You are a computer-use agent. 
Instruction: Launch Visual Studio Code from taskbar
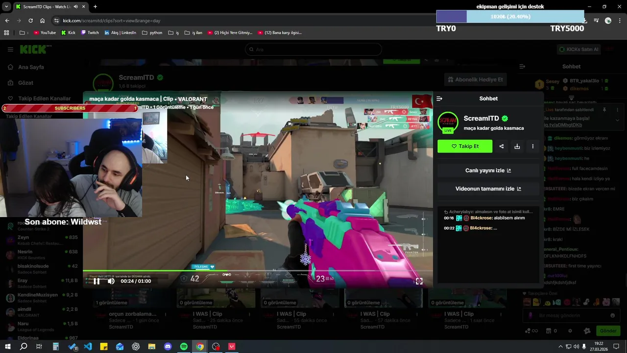[88, 347]
